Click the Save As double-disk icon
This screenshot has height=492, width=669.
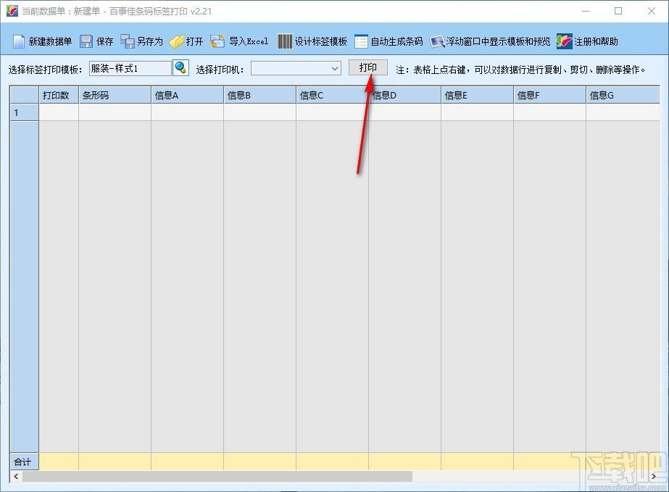coord(127,41)
